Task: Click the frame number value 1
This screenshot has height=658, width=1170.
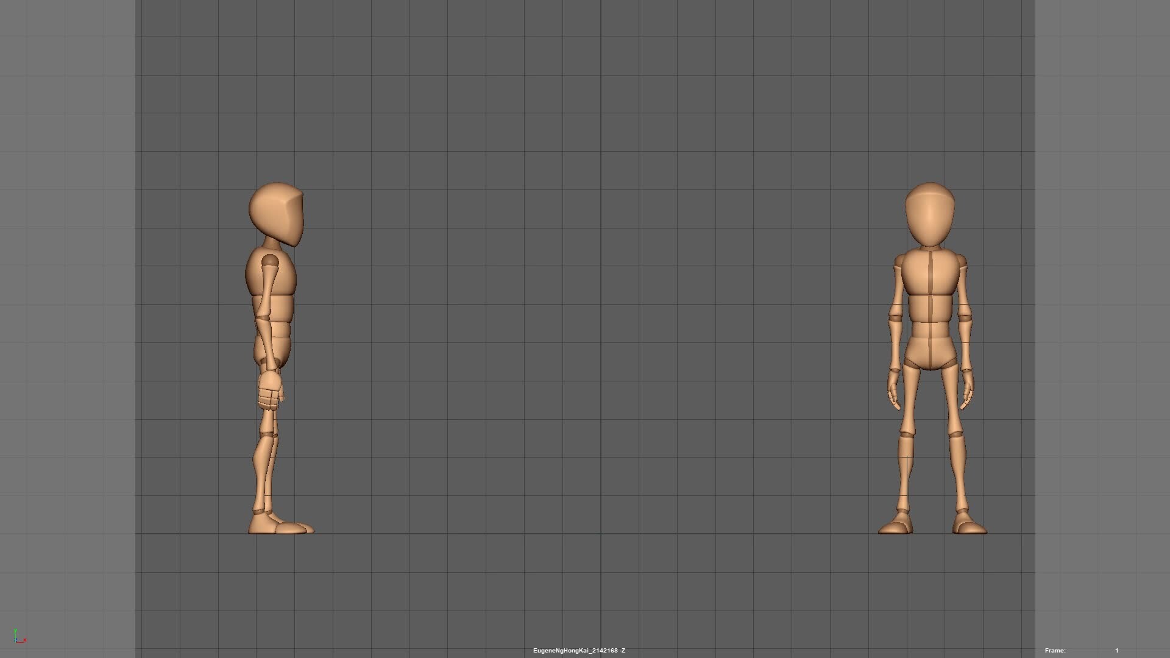Action: click(1117, 651)
